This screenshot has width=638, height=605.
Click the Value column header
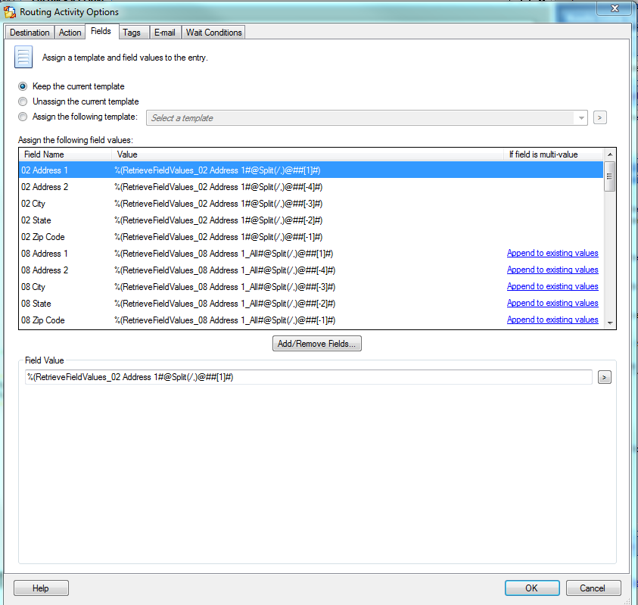(x=308, y=154)
